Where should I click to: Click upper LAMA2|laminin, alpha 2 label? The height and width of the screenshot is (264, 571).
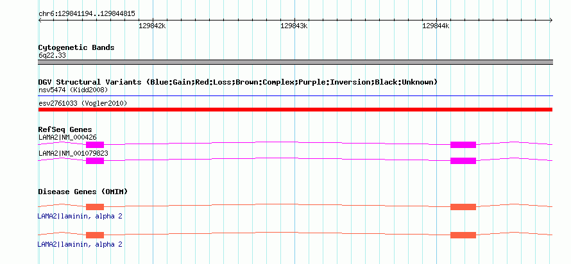(80, 217)
